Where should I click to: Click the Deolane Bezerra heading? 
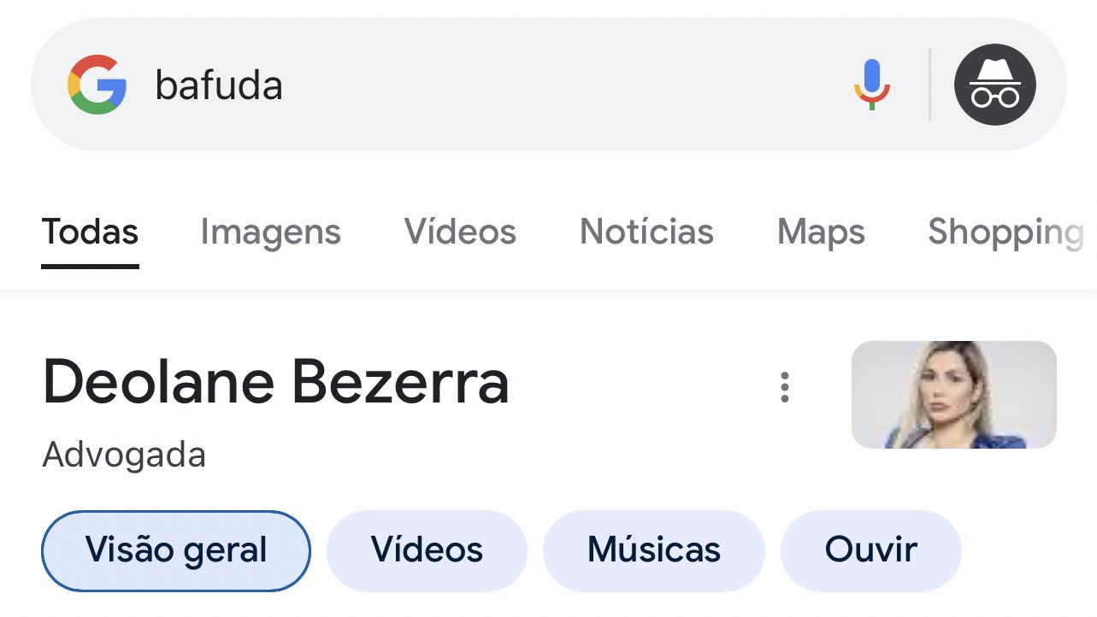(275, 381)
